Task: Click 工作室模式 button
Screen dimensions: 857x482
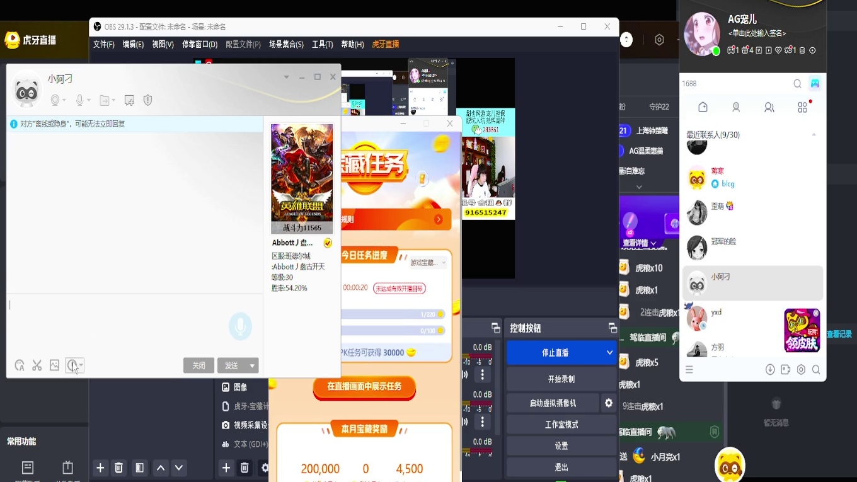Action: point(561,425)
